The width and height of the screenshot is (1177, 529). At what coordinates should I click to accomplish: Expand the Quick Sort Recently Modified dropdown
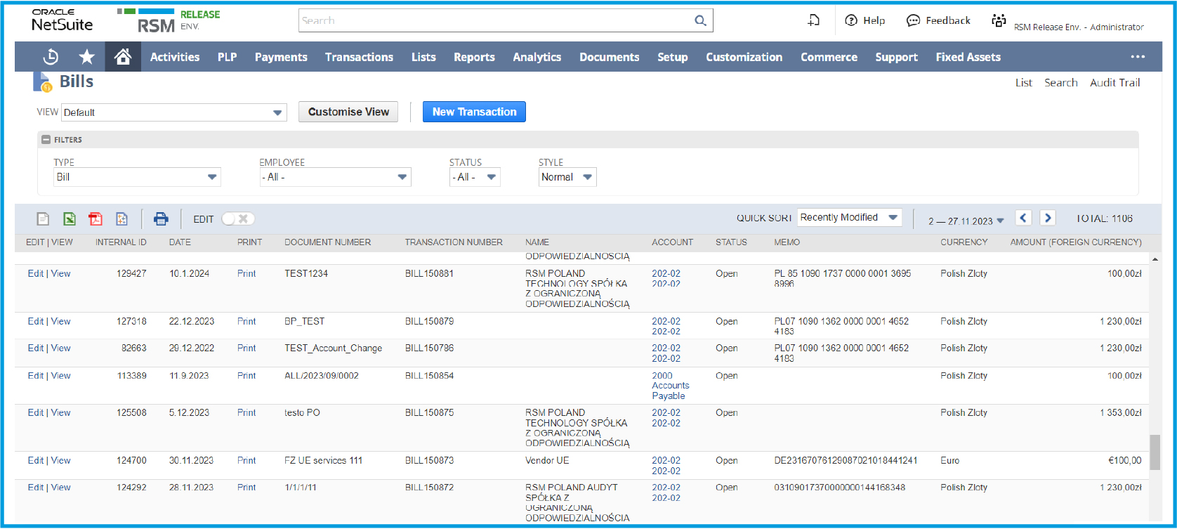click(x=850, y=218)
